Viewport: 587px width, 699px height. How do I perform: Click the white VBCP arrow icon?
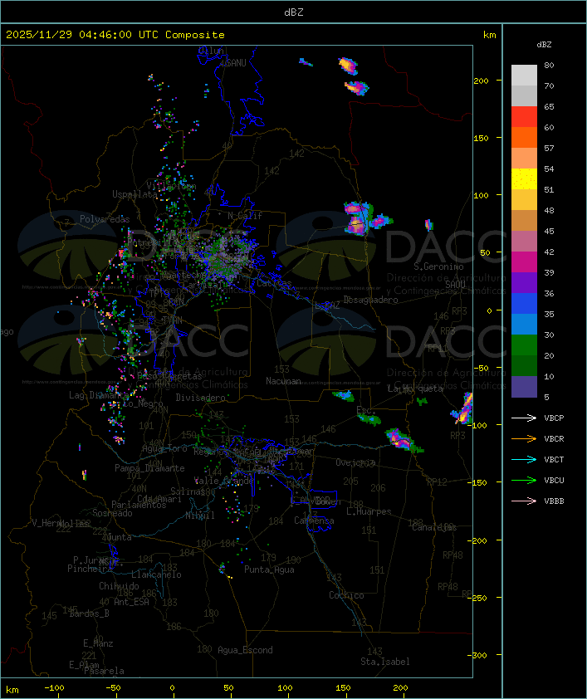[524, 418]
